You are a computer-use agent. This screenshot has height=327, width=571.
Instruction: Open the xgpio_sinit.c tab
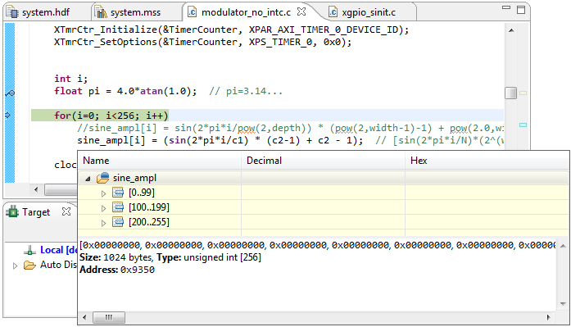369,12
